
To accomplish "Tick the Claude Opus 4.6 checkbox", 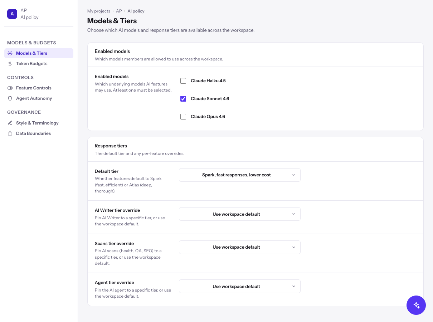I will click(183, 117).
